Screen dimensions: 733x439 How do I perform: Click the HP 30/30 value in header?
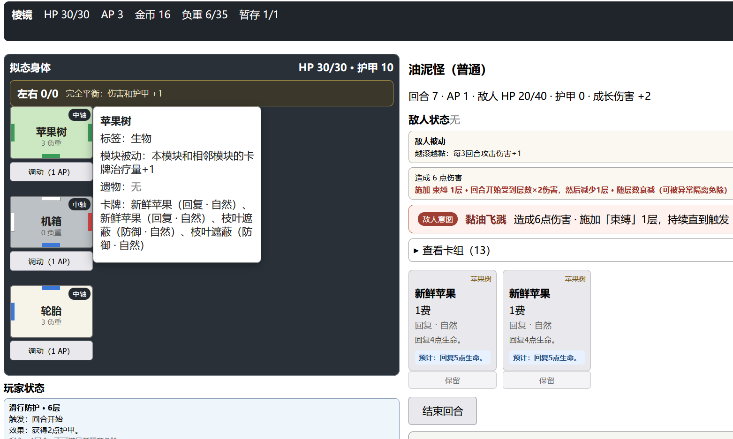pos(67,15)
